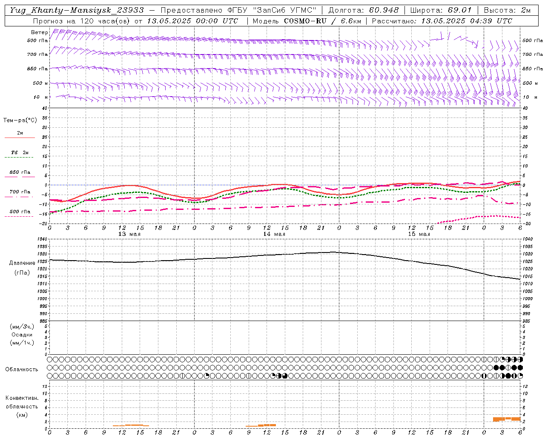The width and height of the screenshot is (545, 436).
Task: Click the '(км)' convective cloud unit
Action: [x=22, y=414]
